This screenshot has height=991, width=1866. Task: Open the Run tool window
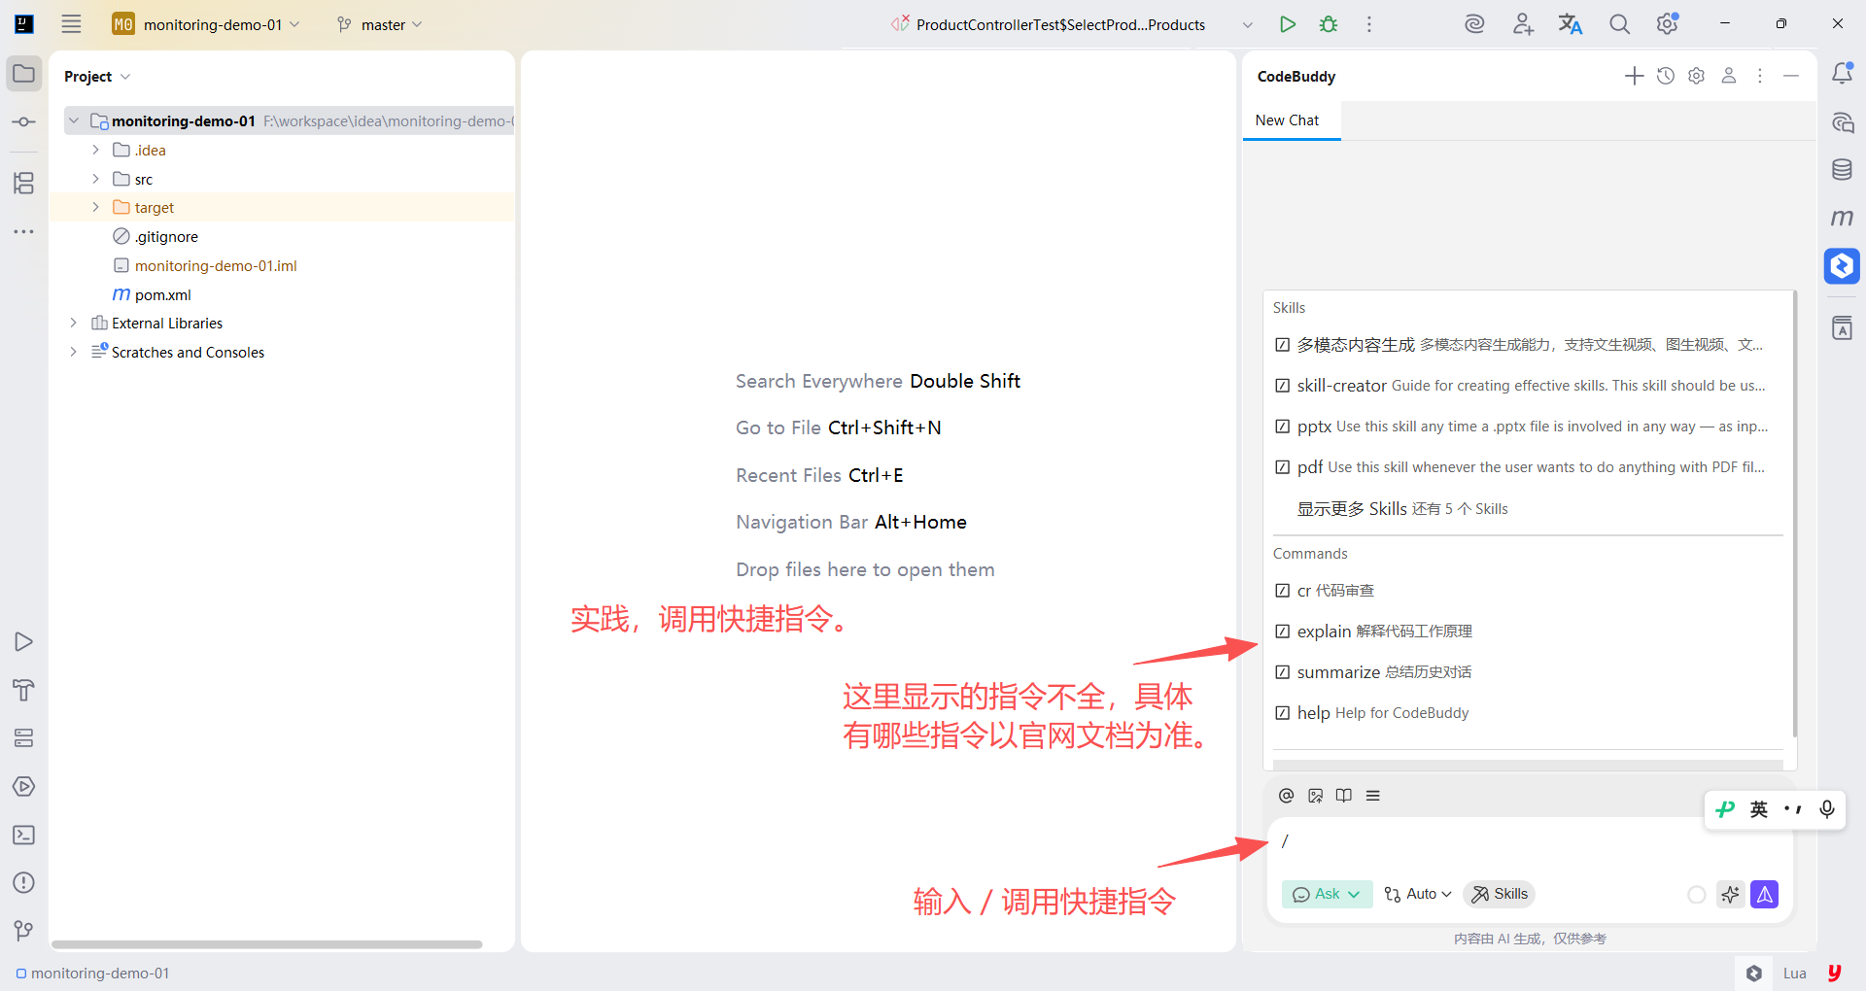click(24, 642)
